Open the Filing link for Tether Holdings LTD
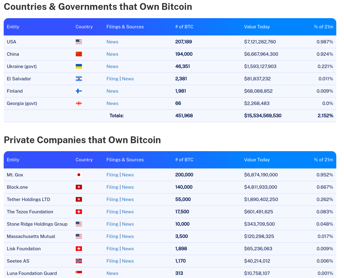 (112, 199)
